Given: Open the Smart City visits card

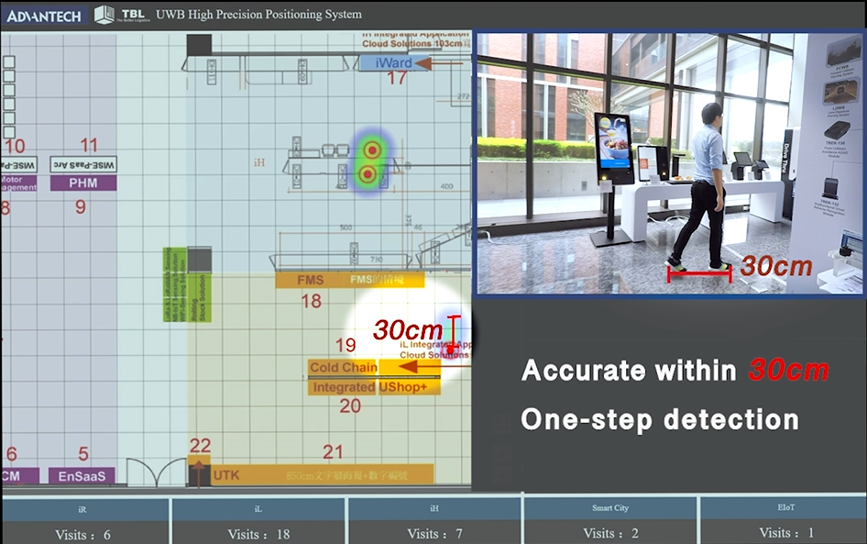Looking at the screenshot, I should pos(609,521).
